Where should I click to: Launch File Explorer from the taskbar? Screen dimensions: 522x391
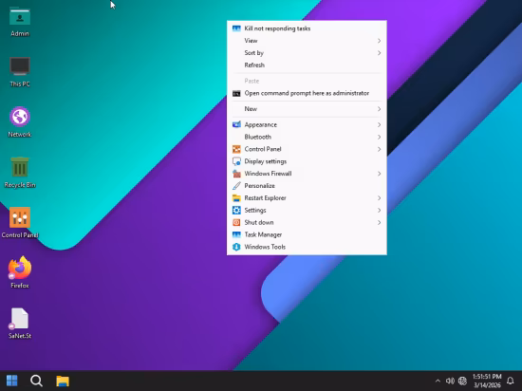[x=63, y=381]
